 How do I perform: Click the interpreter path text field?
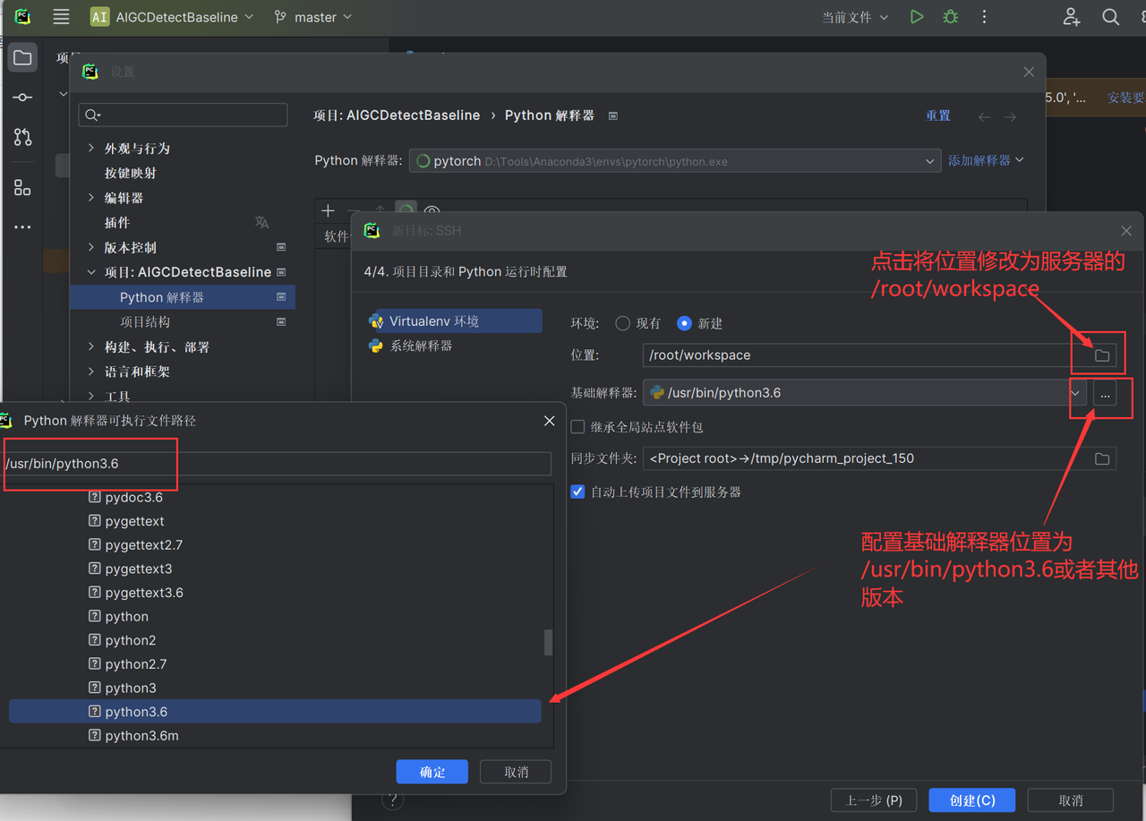(x=277, y=464)
